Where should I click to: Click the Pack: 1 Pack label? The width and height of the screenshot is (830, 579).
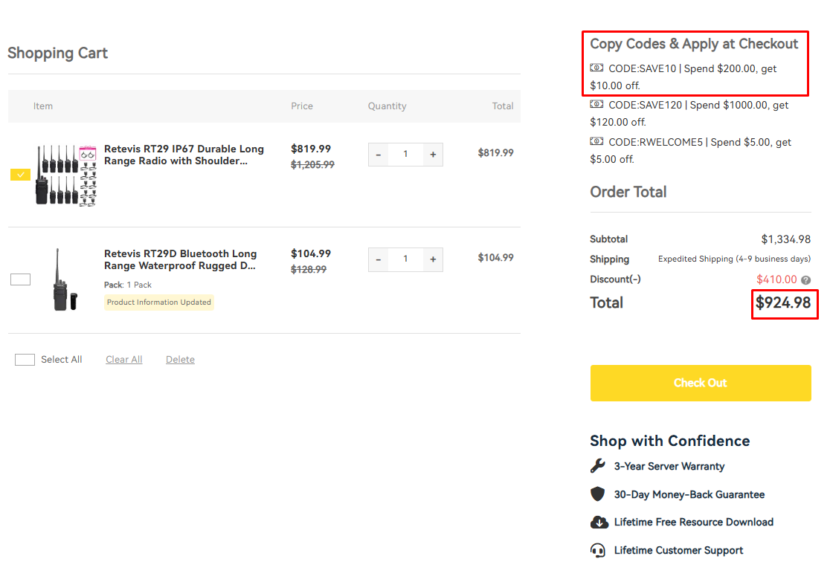(x=128, y=285)
